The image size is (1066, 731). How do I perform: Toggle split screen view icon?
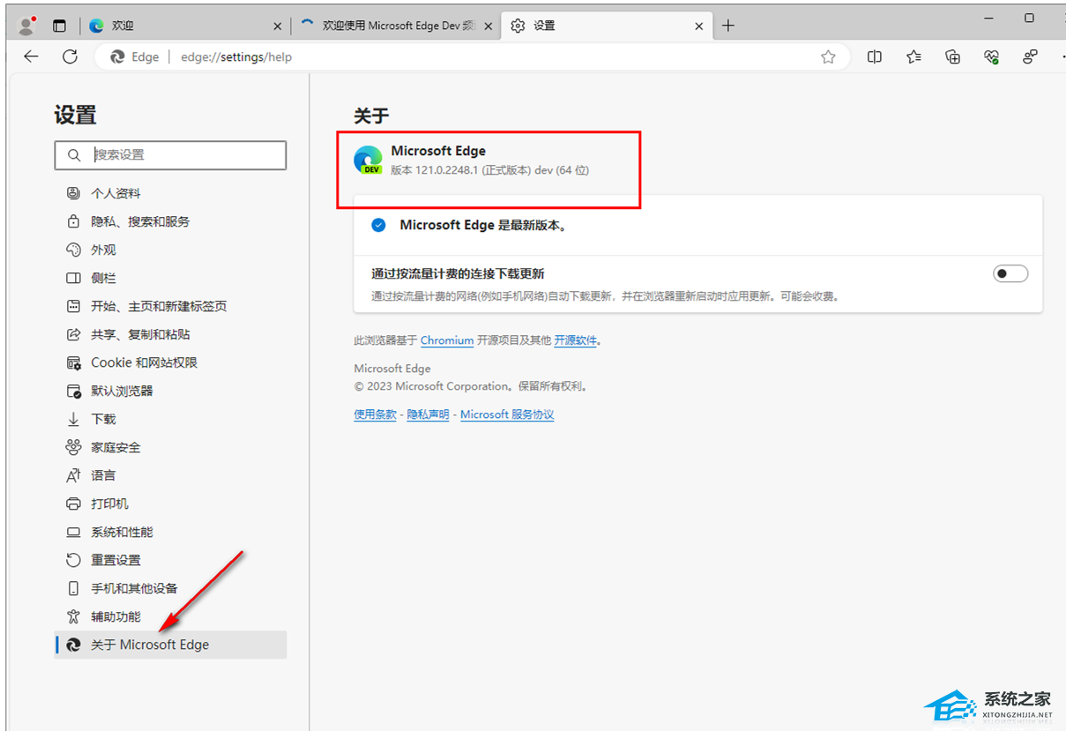pos(875,56)
